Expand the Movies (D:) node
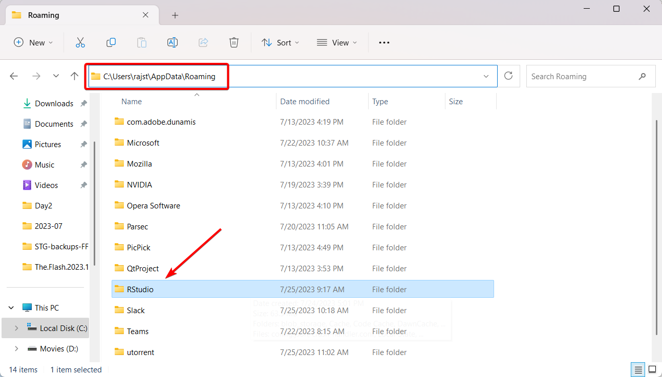This screenshot has height=377, width=662. point(16,348)
